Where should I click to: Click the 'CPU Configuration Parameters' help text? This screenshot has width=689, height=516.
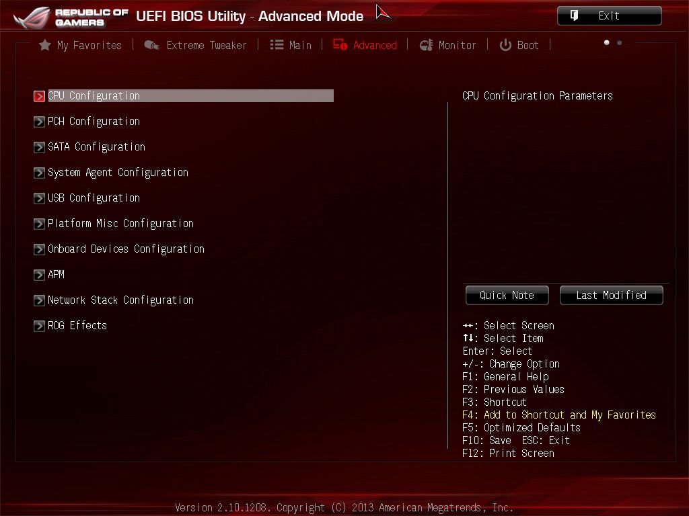tap(538, 95)
